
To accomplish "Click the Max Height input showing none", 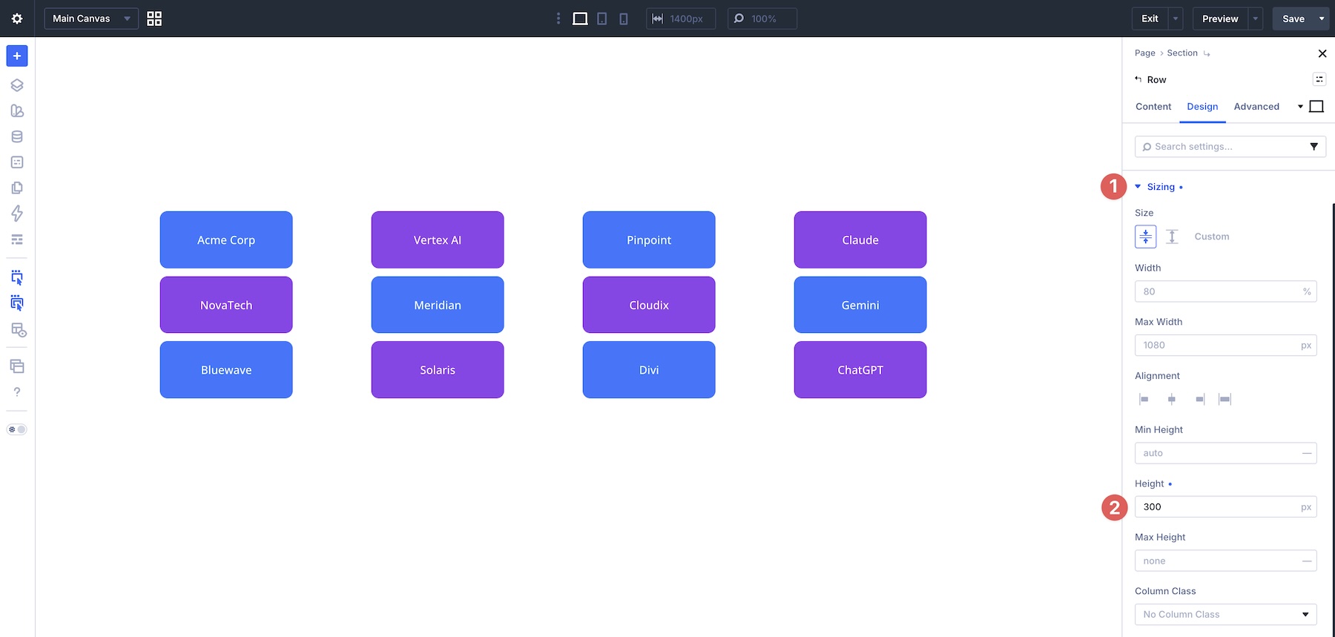I will [1225, 561].
